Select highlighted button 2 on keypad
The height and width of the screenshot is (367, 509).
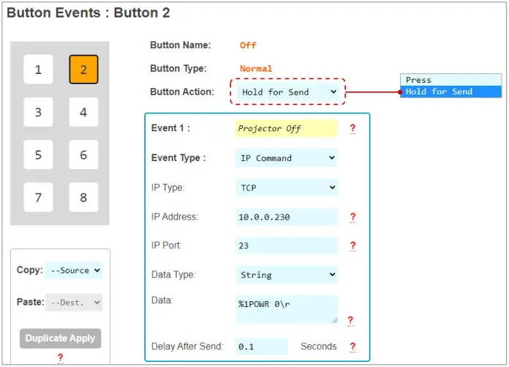(x=83, y=70)
